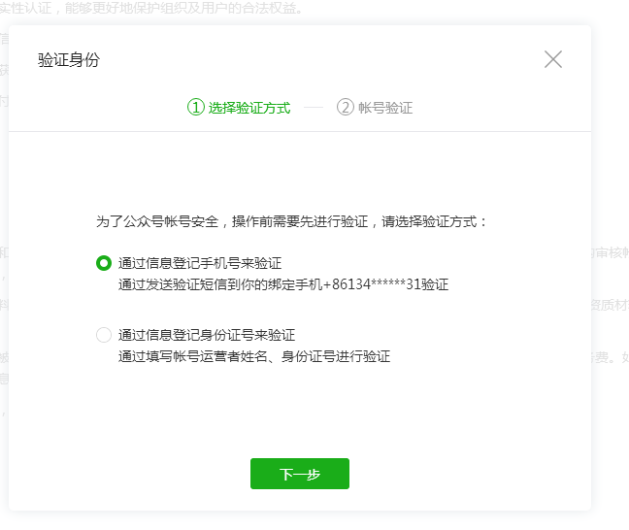This screenshot has height=530, width=629.
Task: Close the 验证身份 dialog with the X
Action: coord(553,59)
